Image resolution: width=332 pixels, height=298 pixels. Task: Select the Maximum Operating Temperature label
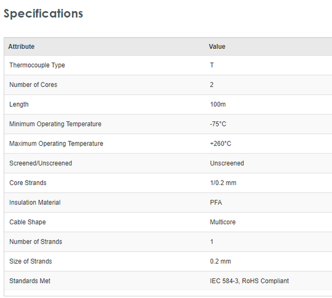[56, 144]
